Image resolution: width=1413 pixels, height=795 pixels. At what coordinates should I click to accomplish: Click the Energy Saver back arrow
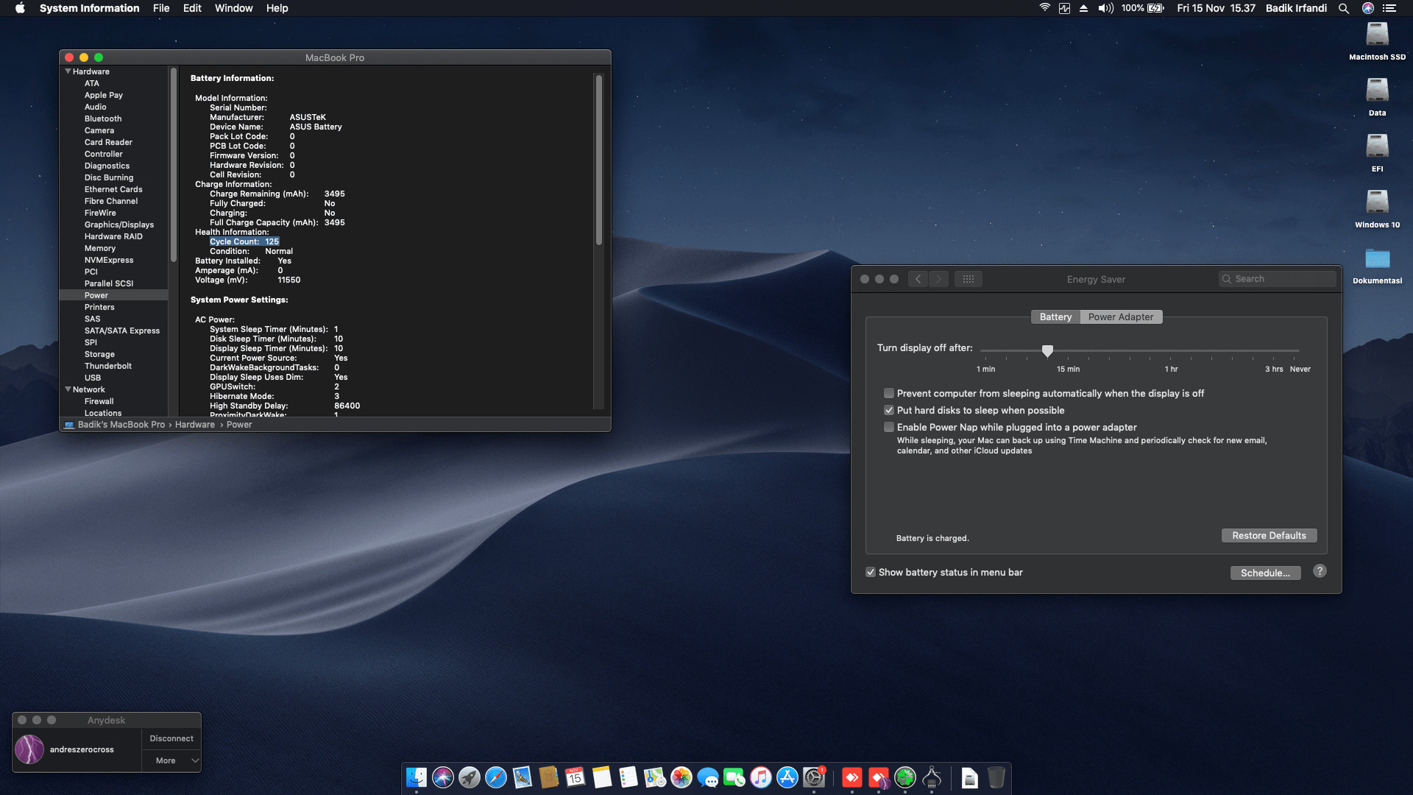point(918,279)
